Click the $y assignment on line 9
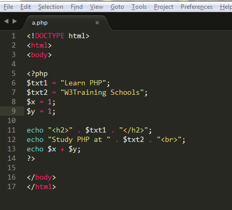The width and height of the screenshot is (232, 210). pos(41,112)
